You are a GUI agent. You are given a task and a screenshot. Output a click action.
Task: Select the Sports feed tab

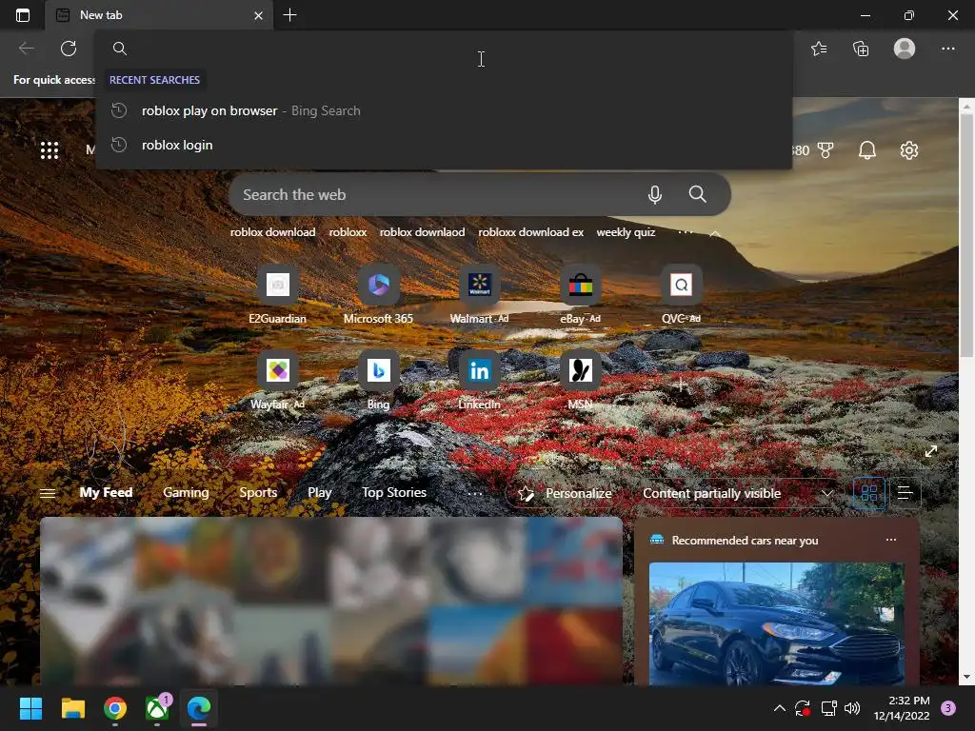coord(258,492)
